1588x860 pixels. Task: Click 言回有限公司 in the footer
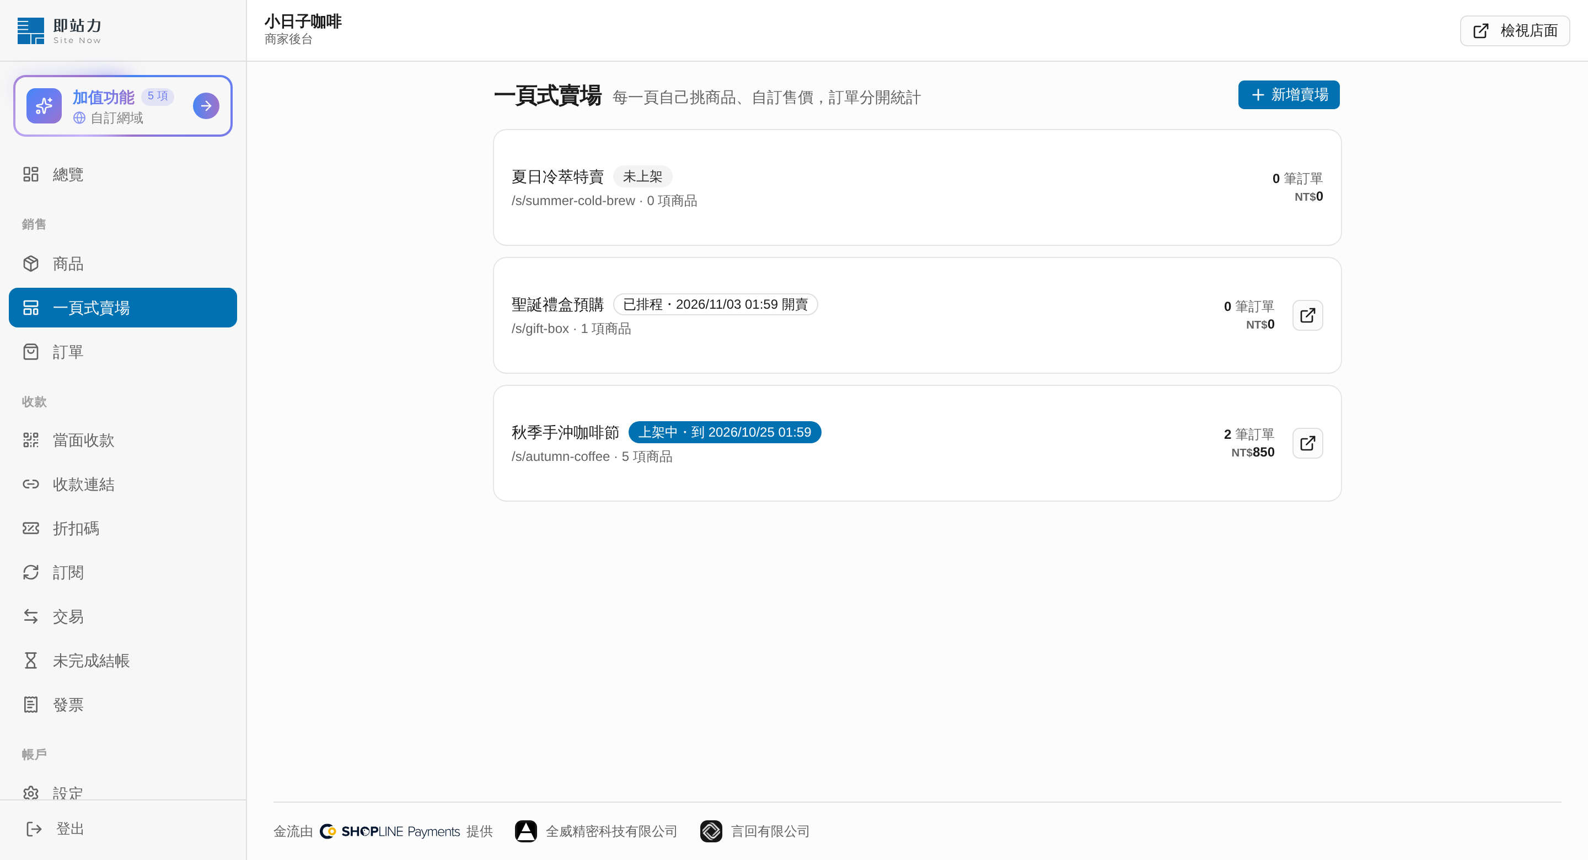(770, 831)
